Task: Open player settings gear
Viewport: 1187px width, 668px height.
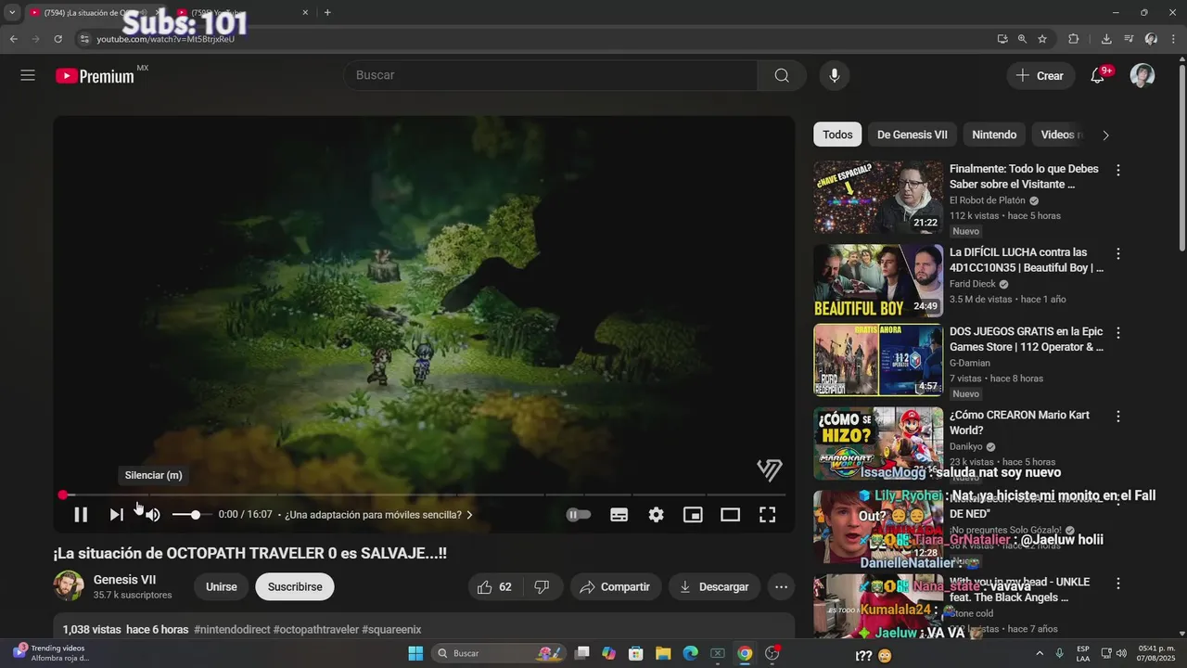Action: (657, 515)
